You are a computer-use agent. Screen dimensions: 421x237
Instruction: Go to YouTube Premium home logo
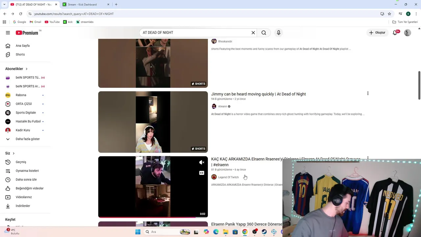27,33
